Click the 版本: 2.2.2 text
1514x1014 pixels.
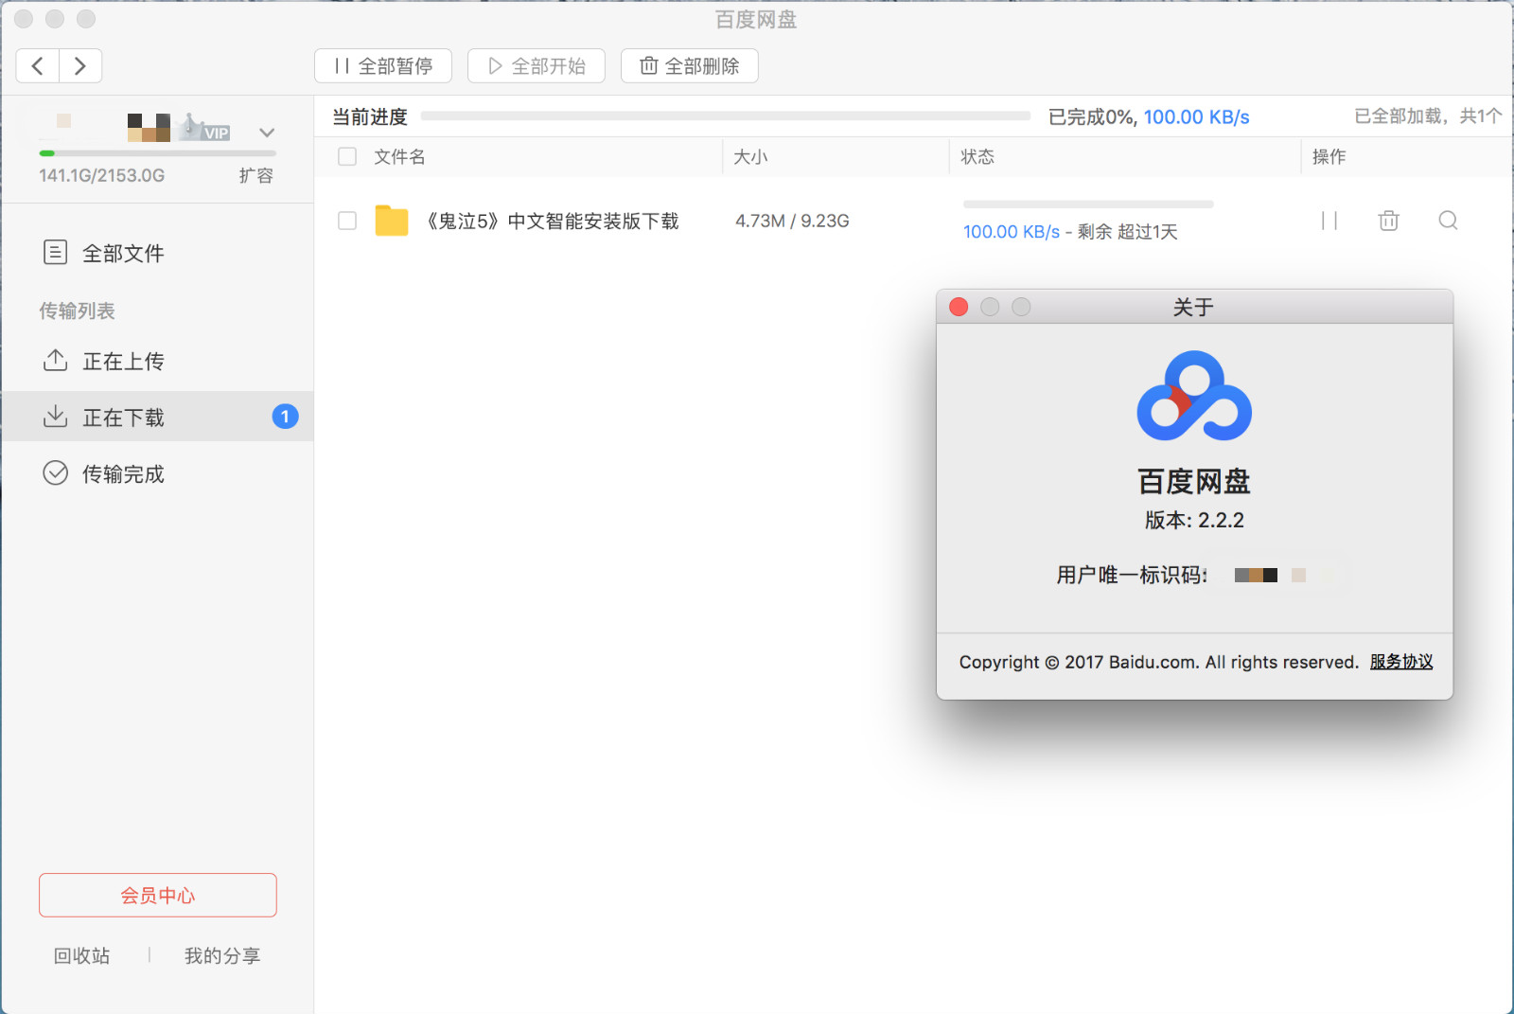point(1194,520)
